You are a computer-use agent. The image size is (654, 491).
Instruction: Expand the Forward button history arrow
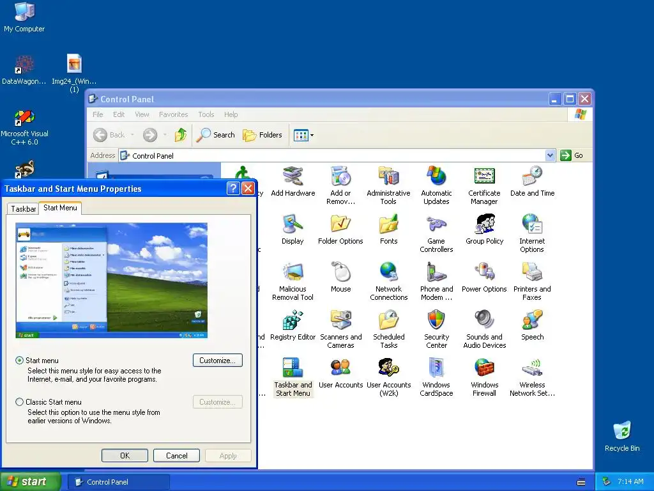pos(165,135)
